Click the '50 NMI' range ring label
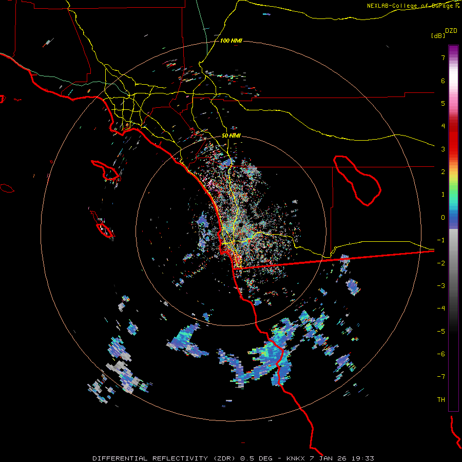 pyautogui.click(x=231, y=136)
